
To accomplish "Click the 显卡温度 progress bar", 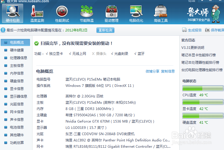I will (x=203, y=102).
